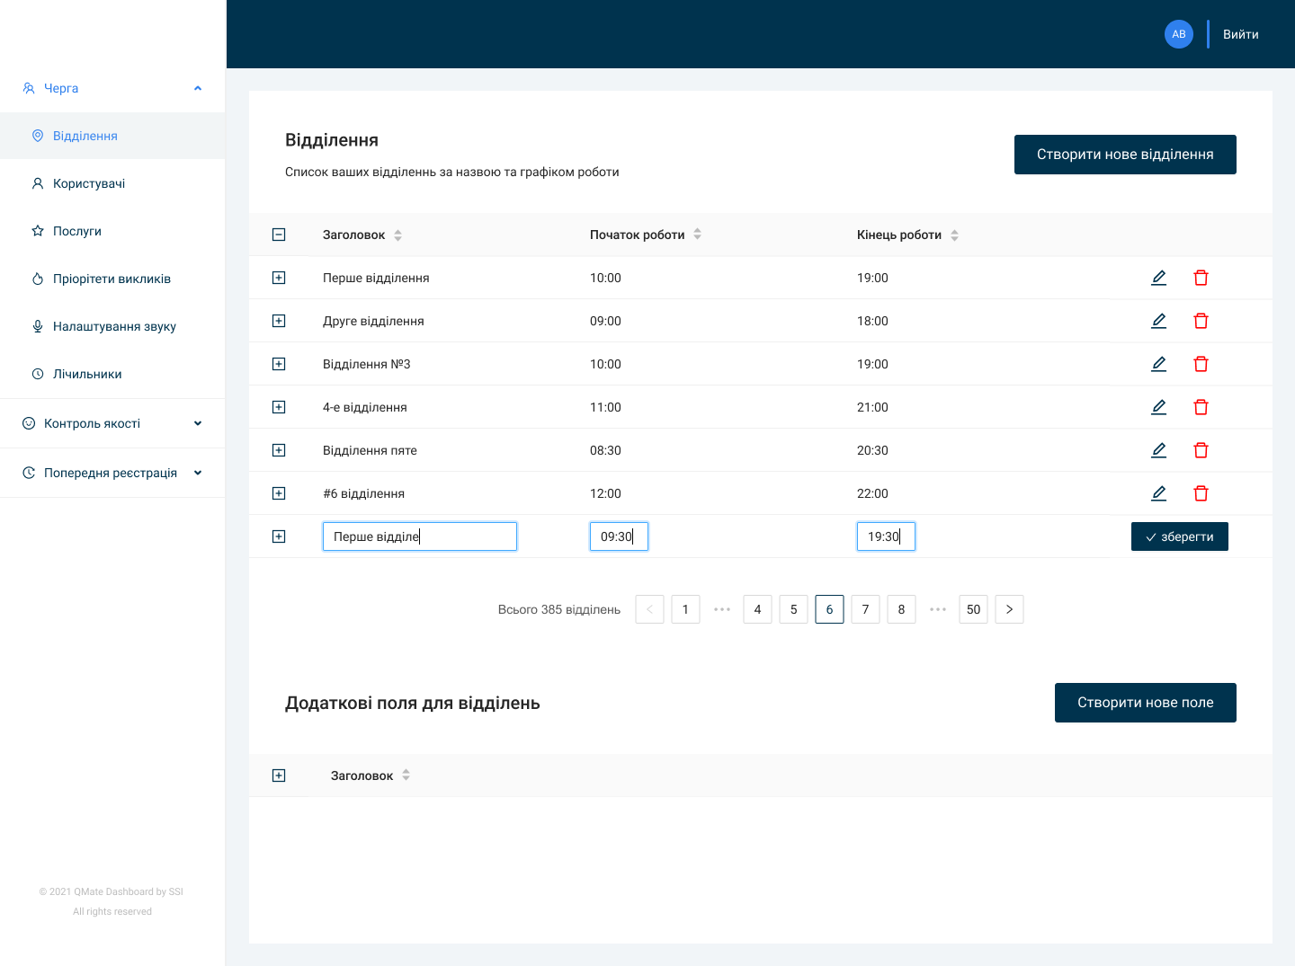Collapse all rows using header minus box
The width and height of the screenshot is (1295, 966).
coord(279,235)
